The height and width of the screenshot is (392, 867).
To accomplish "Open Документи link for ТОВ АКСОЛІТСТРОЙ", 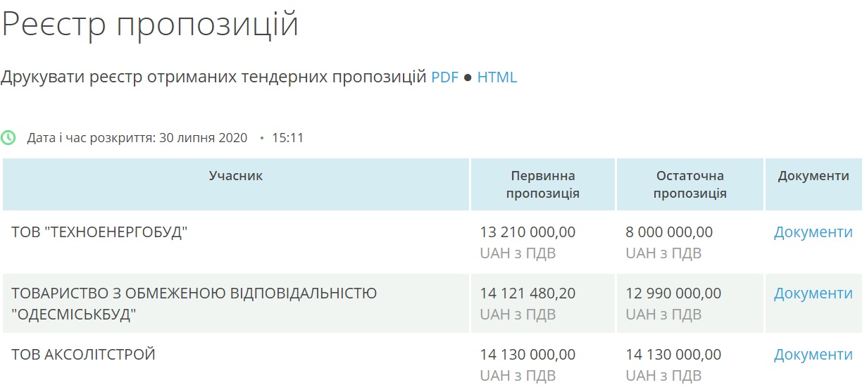I will tap(813, 355).
